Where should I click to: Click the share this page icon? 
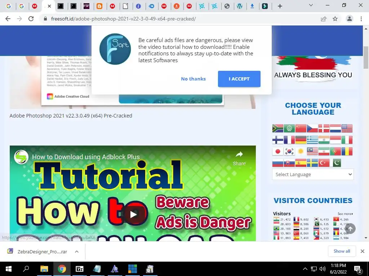click(x=324, y=19)
